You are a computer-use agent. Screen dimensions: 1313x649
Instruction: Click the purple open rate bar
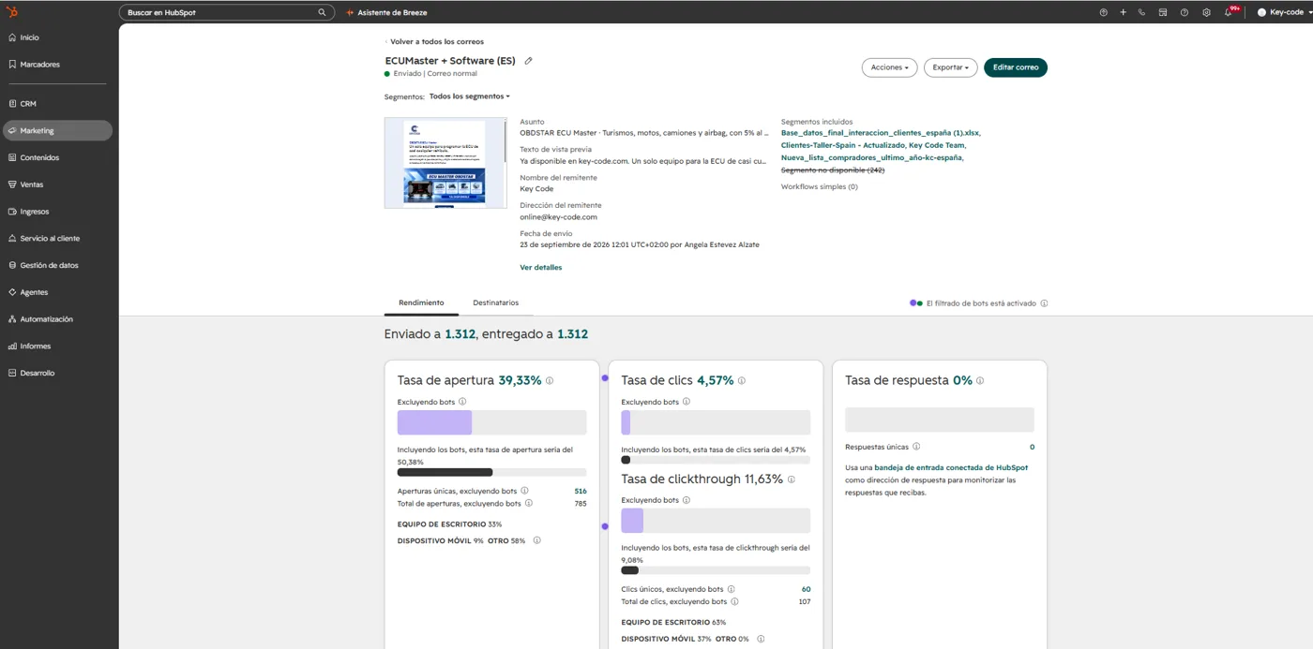tap(434, 422)
